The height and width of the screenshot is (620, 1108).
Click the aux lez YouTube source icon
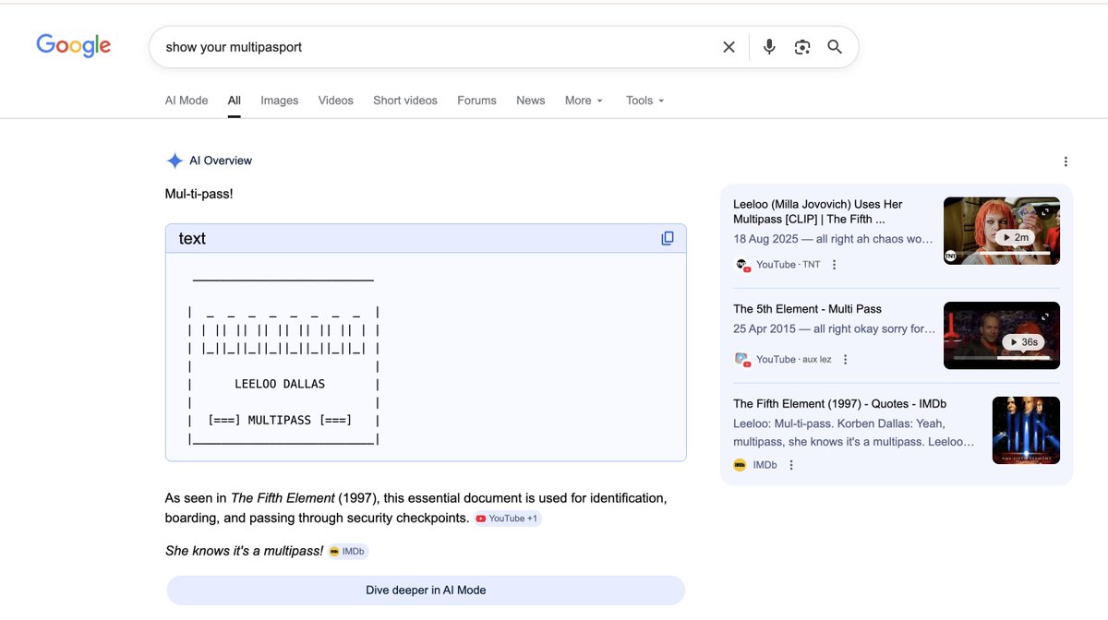pos(741,360)
